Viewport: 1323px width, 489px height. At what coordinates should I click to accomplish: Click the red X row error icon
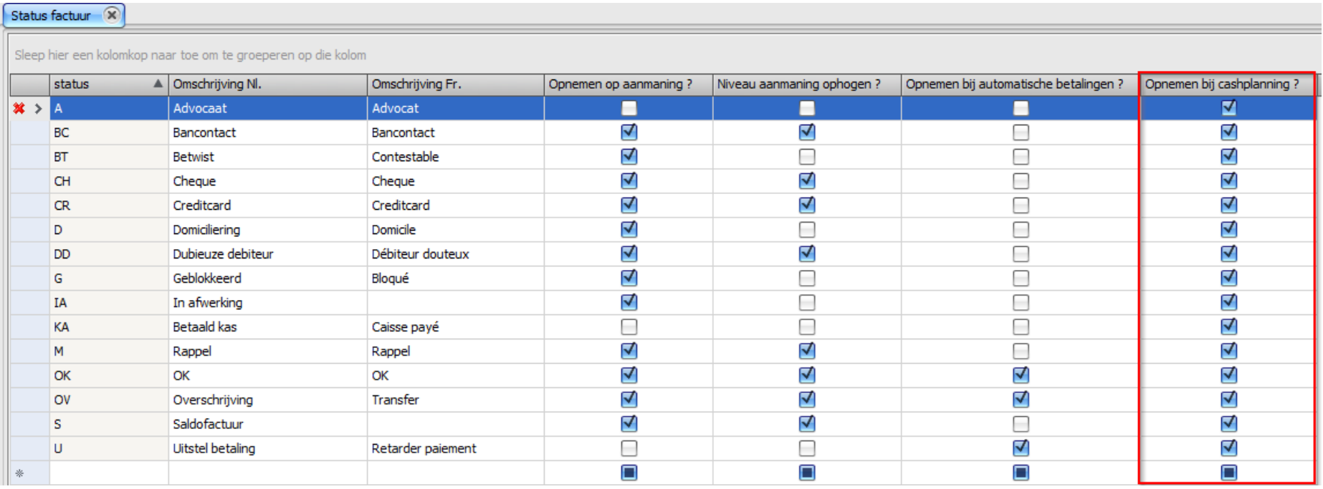(x=19, y=108)
